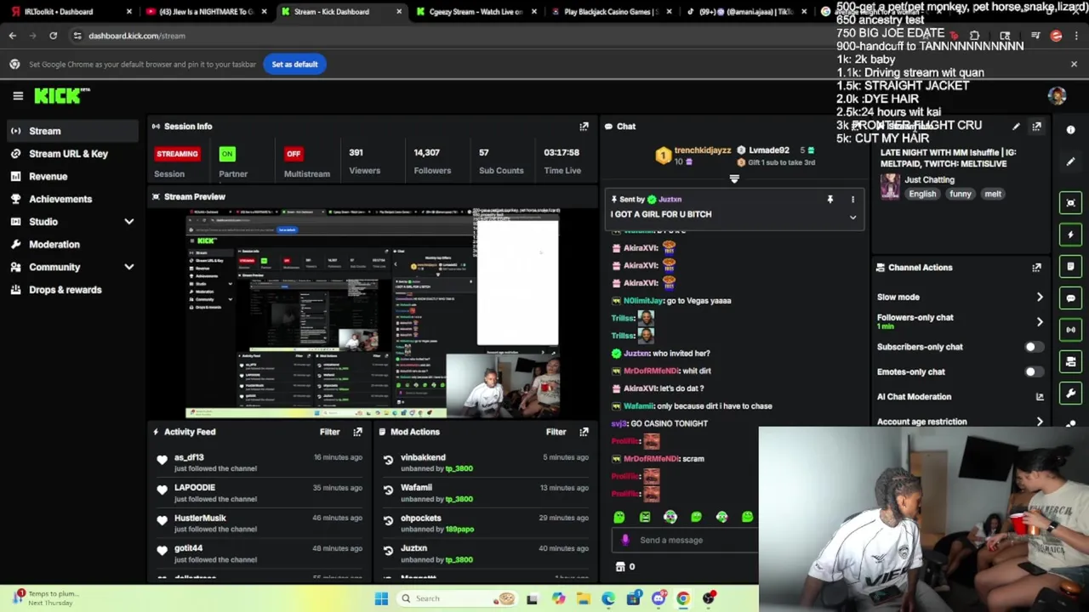1089x612 pixels.
Task: Pop out the Channel Actions panel
Action: [x=1036, y=268]
